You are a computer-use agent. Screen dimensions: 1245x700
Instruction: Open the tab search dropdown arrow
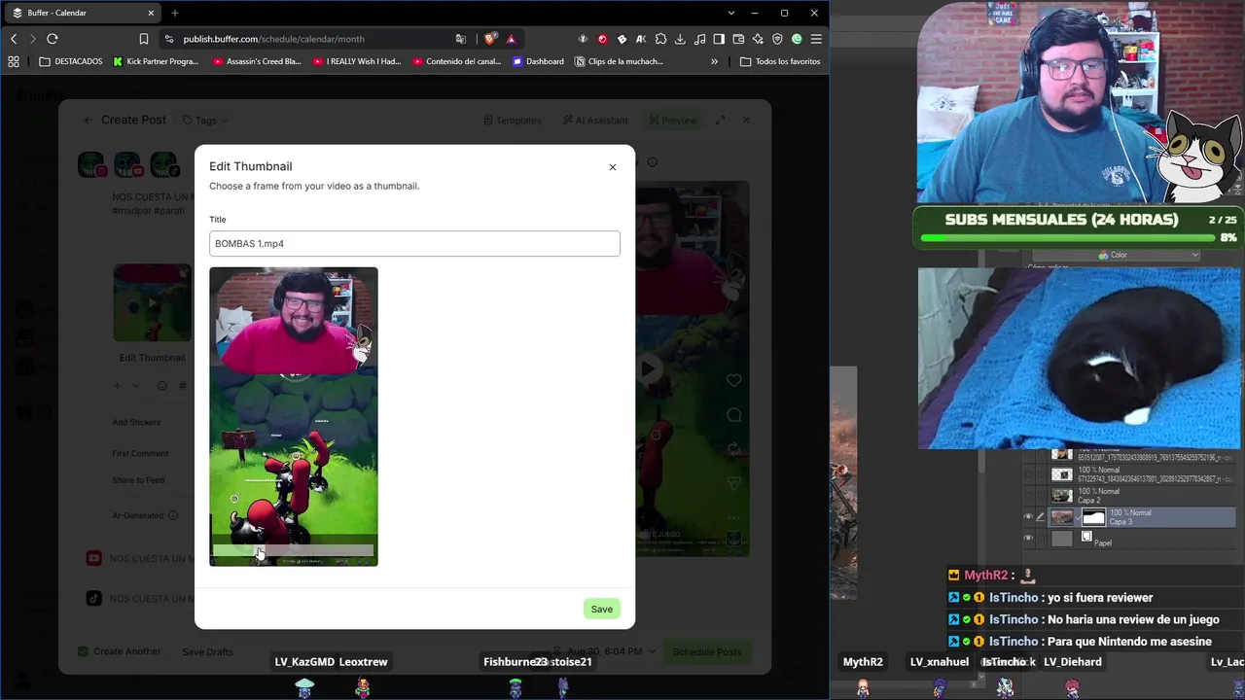tap(730, 13)
